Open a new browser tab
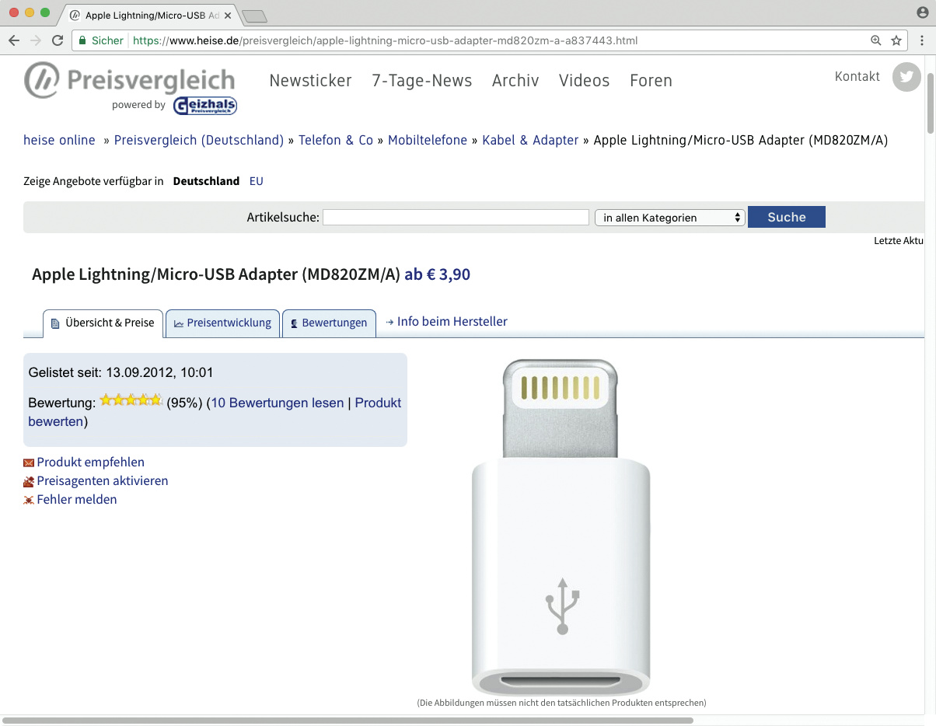Viewport: 936px width, 726px height. click(x=254, y=16)
